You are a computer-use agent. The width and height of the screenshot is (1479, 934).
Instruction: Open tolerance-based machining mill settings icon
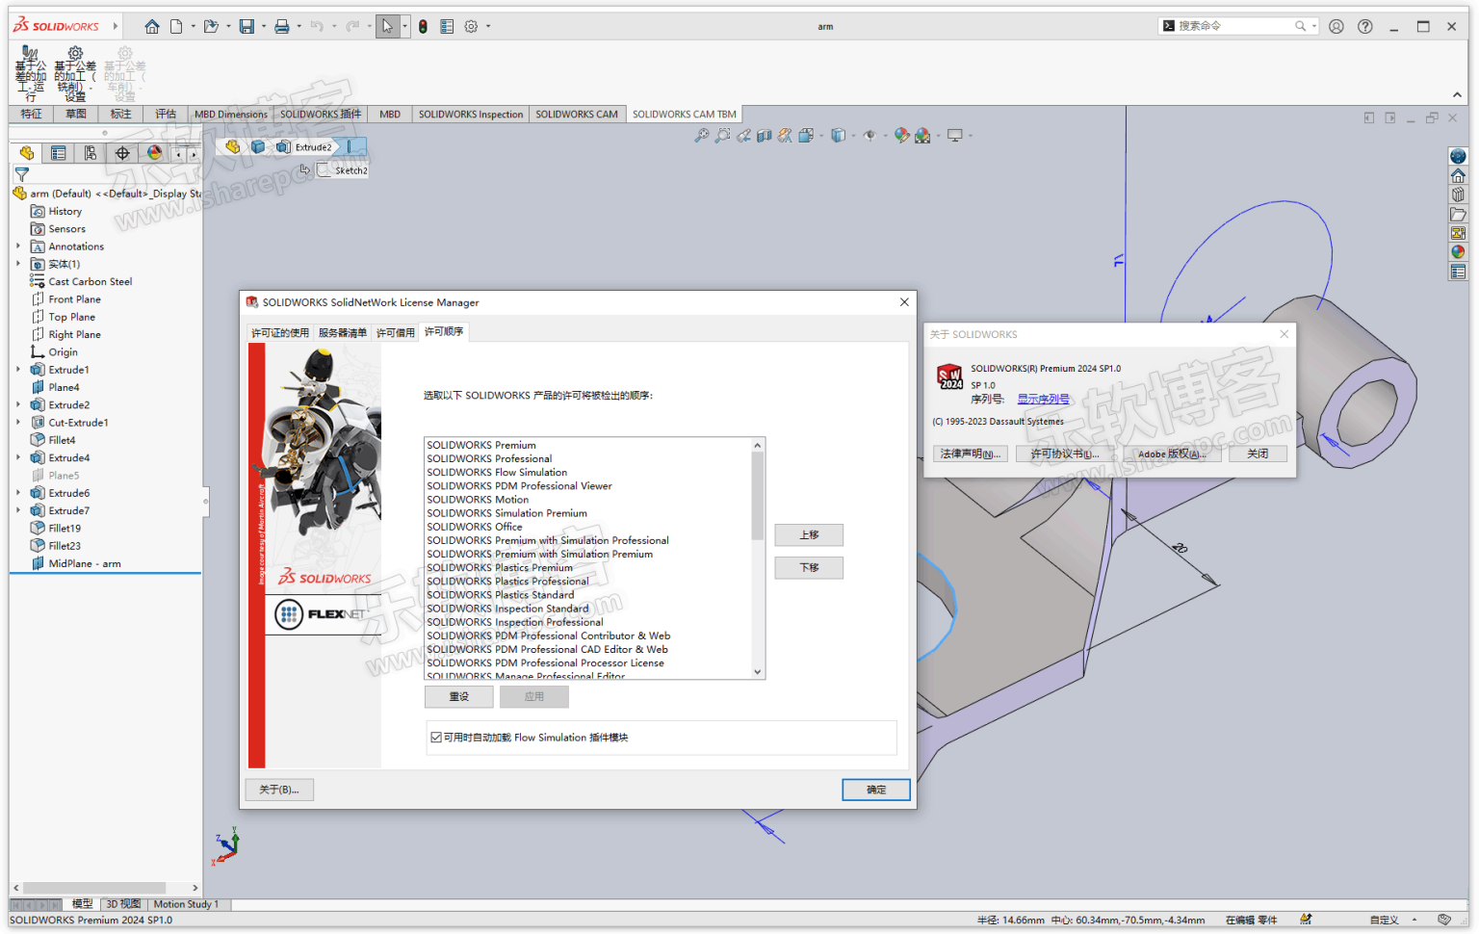coord(75,73)
